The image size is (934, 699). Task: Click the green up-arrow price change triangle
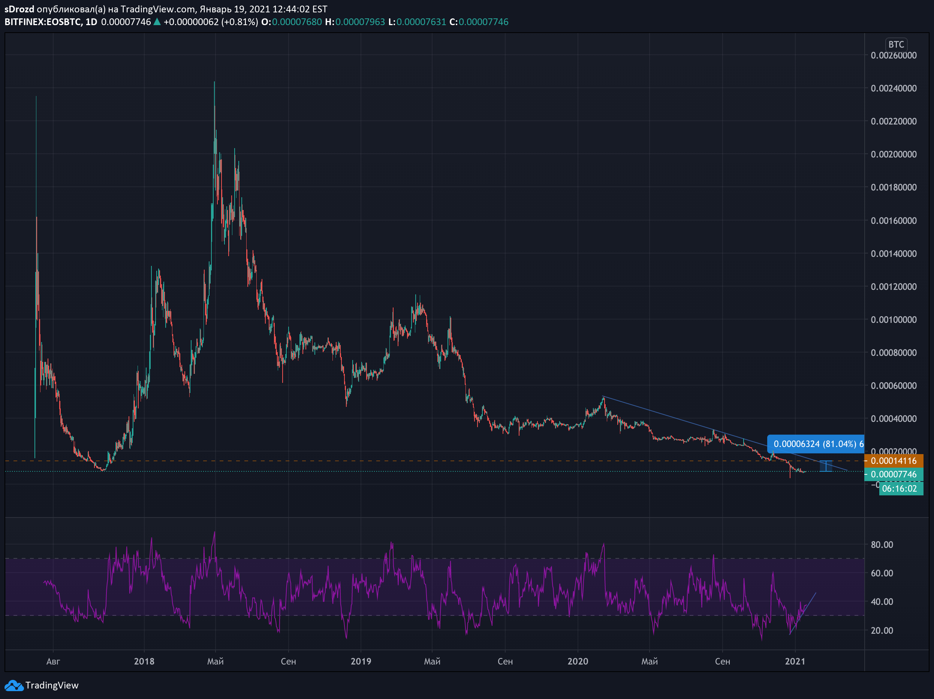(x=157, y=21)
